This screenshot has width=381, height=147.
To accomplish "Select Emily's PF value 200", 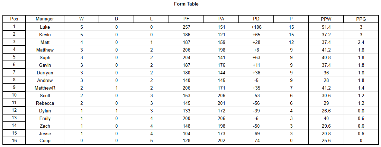I will (x=187, y=118).
